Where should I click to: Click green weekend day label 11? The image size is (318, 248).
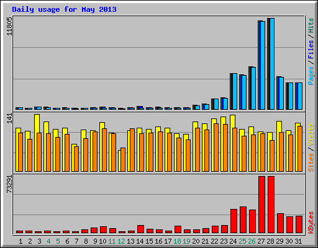(112, 241)
